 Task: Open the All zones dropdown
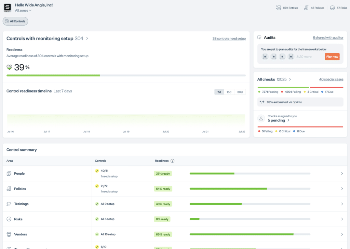[x=23, y=11]
